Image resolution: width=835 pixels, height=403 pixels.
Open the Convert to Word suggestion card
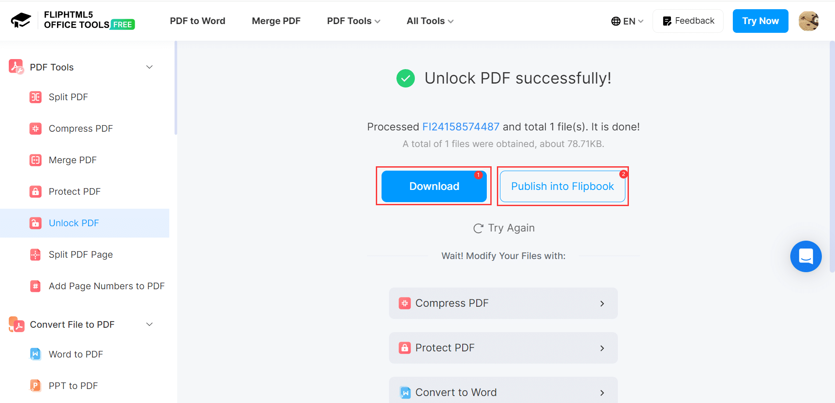click(503, 390)
